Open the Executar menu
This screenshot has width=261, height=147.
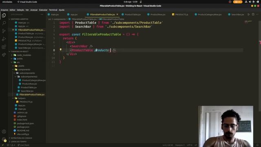tap(43, 10)
